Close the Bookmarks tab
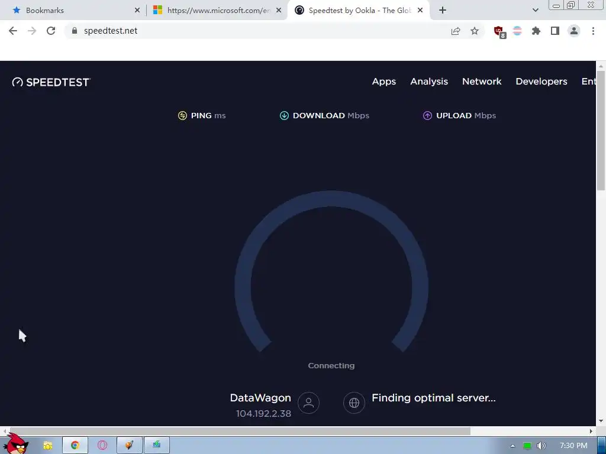 pos(137,11)
